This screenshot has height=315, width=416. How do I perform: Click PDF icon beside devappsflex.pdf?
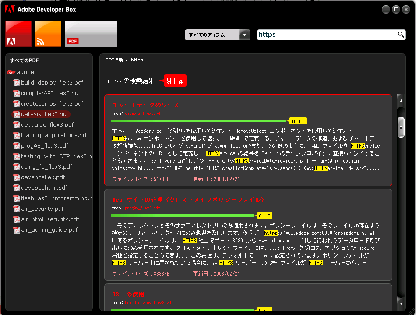[17, 177]
